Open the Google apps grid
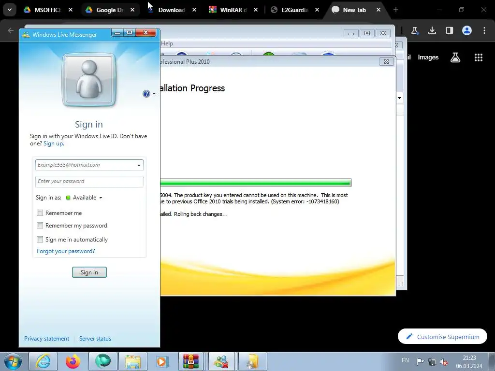This screenshot has width=495, height=371. click(x=478, y=57)
